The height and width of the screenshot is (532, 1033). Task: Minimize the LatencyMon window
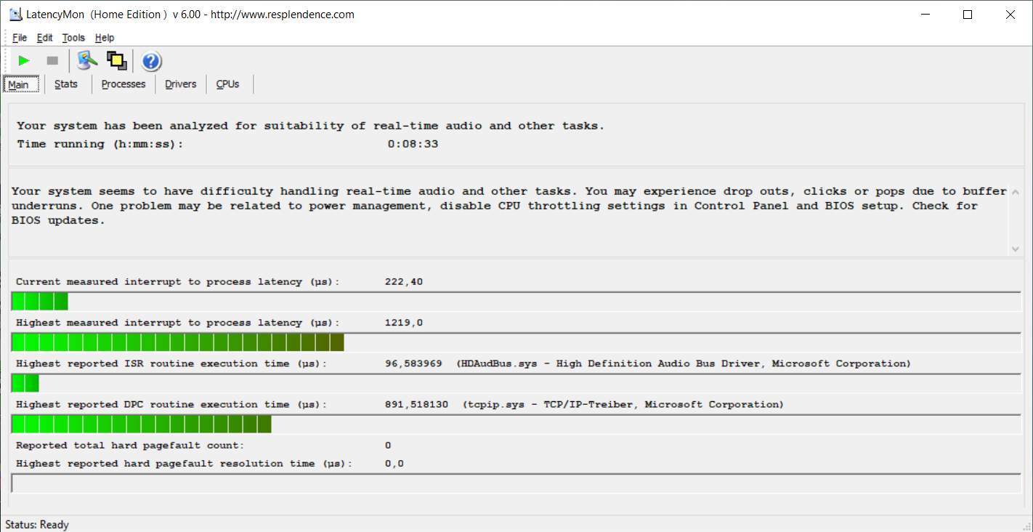[x=925, y=15]
